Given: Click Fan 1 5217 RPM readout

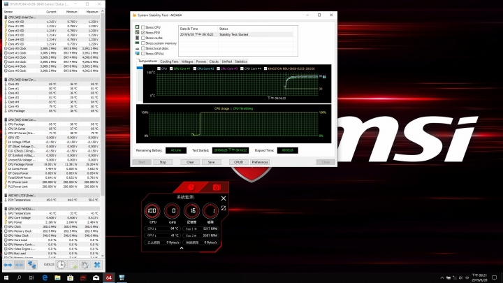Looking at the screenshot, I should [201, 228].
